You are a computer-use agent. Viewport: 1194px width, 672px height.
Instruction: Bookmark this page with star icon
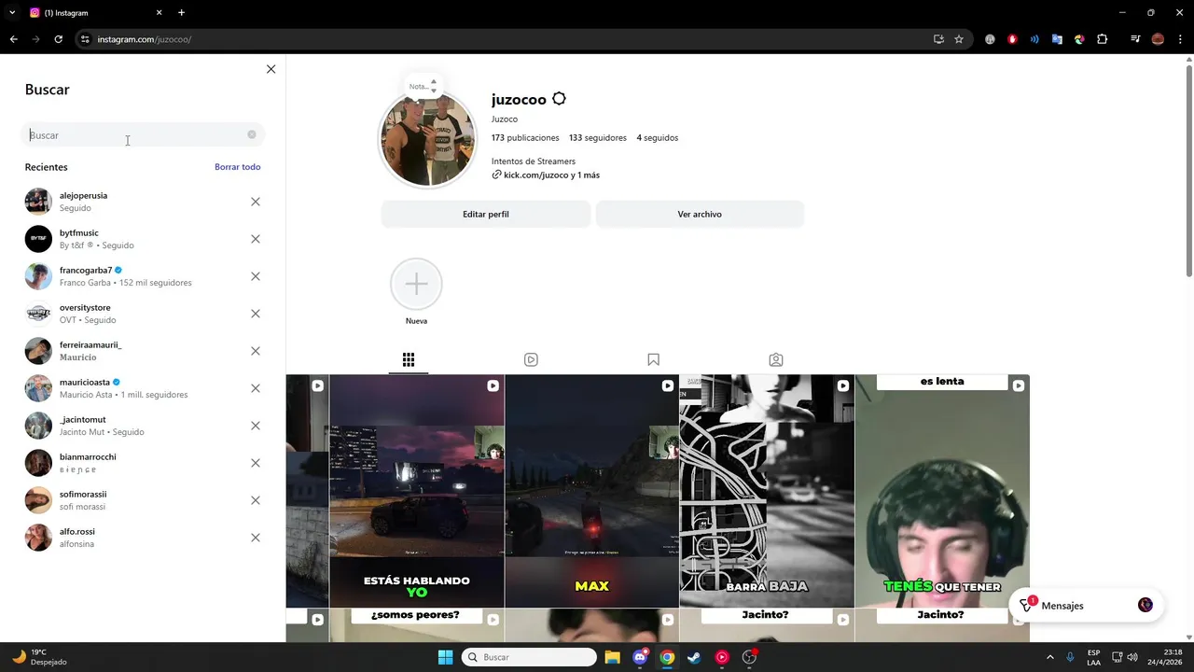pyautogui.click(x=959, y=39)
